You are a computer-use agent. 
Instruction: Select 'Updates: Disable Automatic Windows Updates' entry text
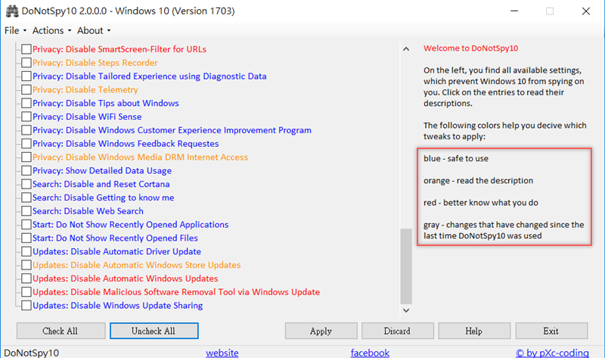(126, 279)
